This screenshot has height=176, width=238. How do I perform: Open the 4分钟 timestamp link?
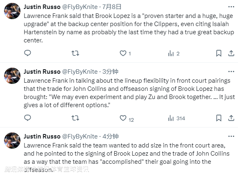[x=110, y=136]
